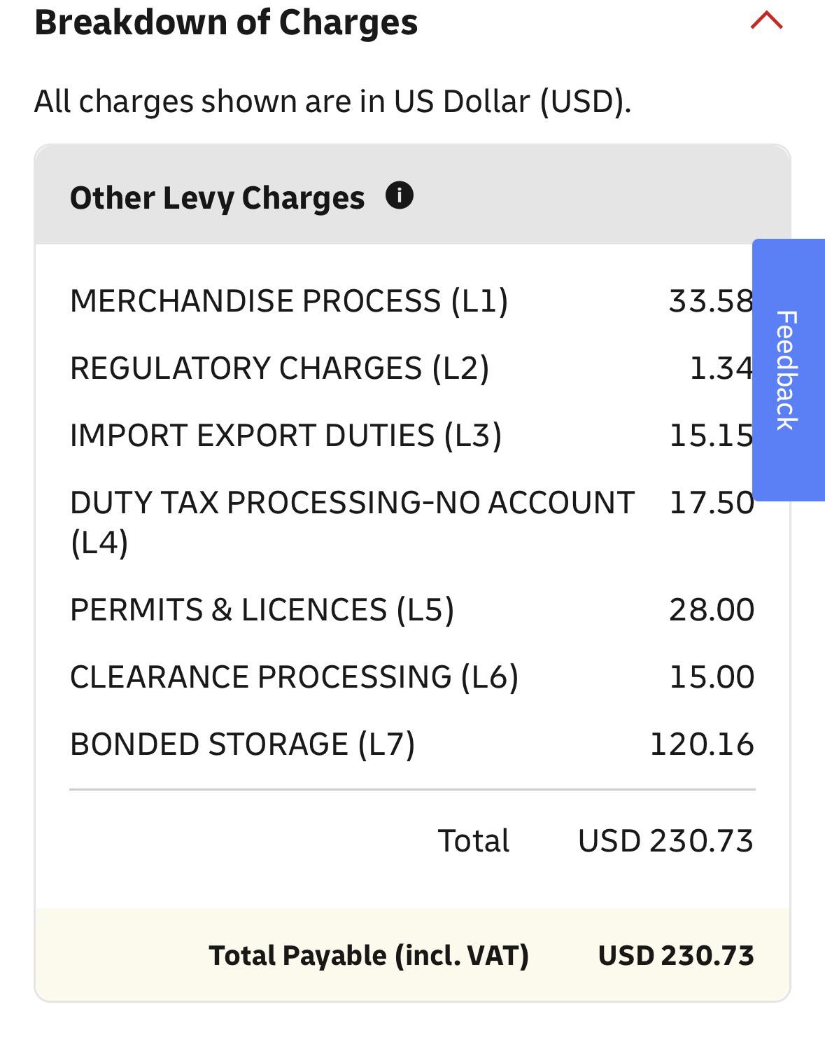Image resolution: width=825 pixels, height=1049 pixels.
Task: Click the Bonded Storage (L7) label
Action: tap(242, 744)
